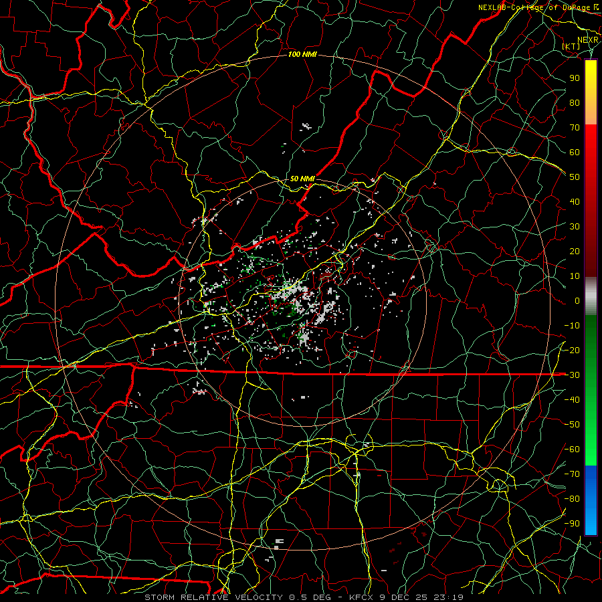This screenshot has height=602, width=602.
Task: Click the "50 NMI" range ring label
Action: (302, 179)
